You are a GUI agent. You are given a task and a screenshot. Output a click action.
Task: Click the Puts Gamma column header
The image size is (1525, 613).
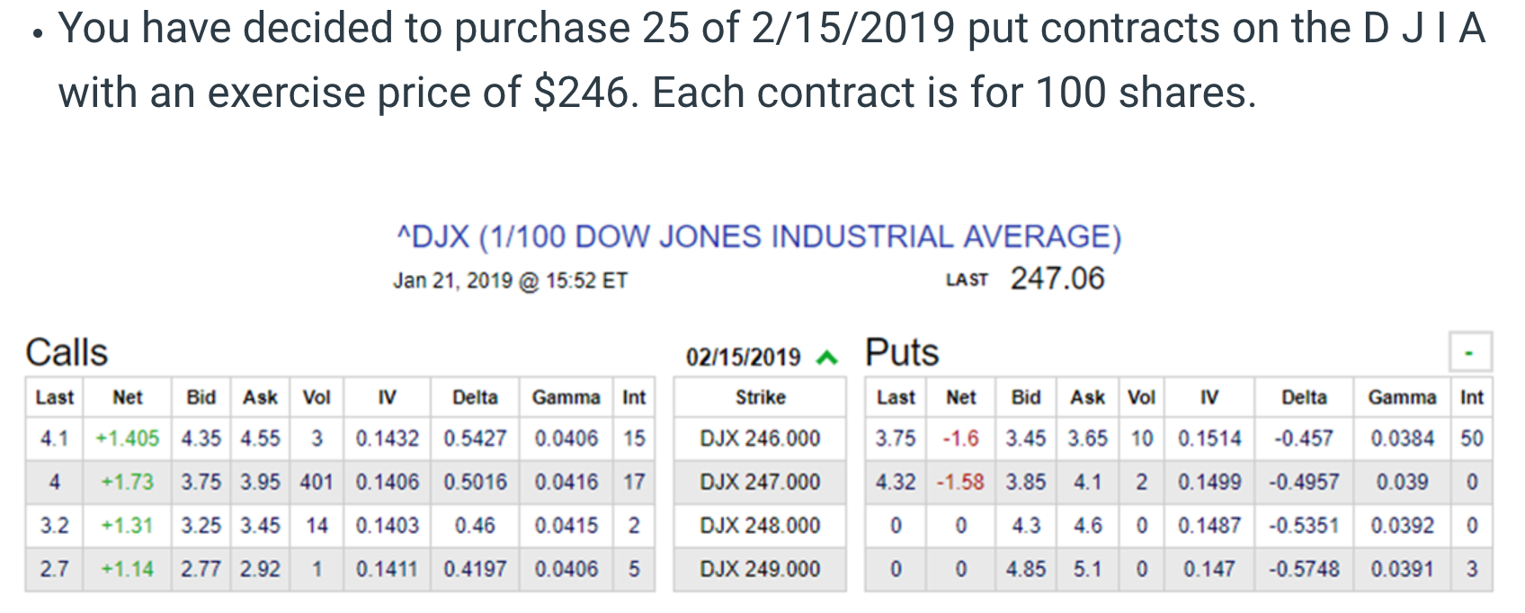(x=1402, y=397)
